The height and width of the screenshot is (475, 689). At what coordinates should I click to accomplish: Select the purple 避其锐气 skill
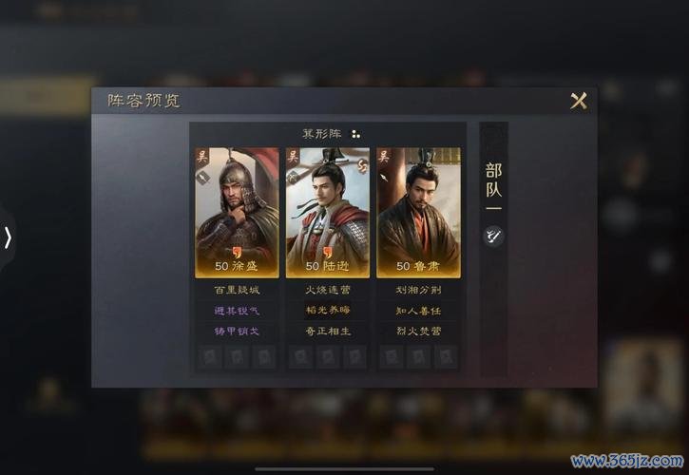237,311
